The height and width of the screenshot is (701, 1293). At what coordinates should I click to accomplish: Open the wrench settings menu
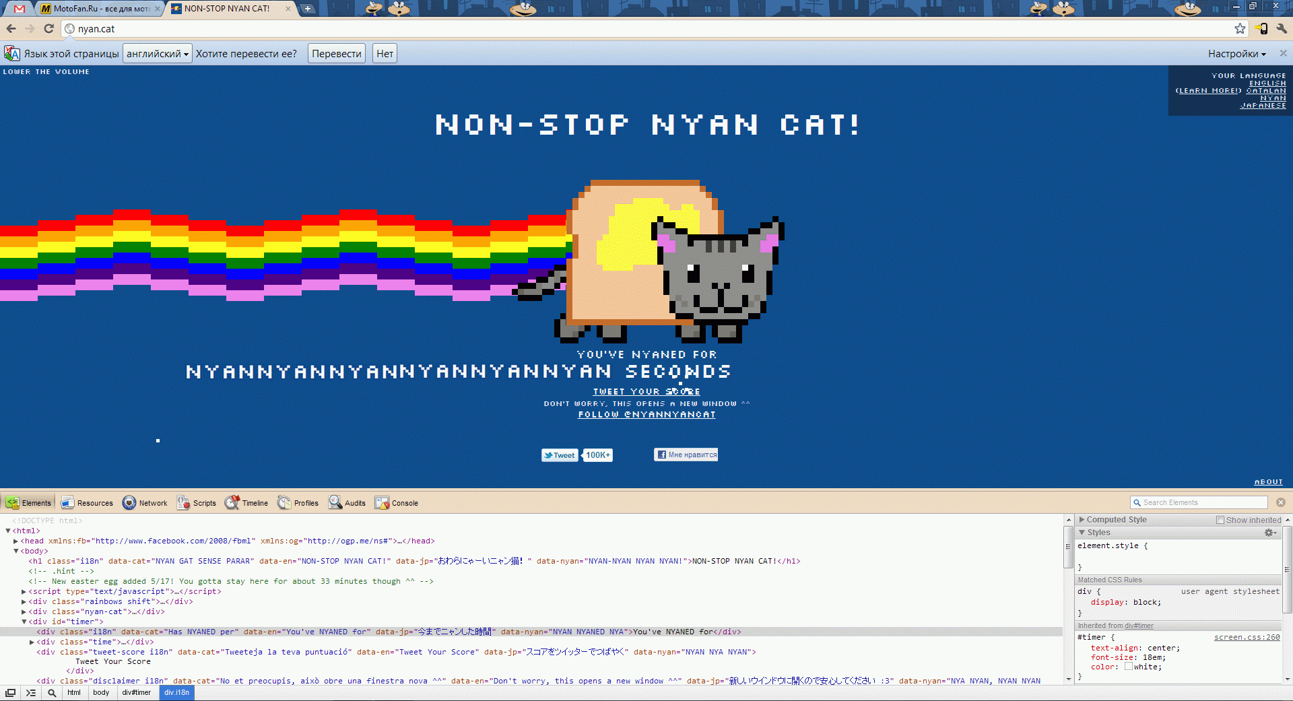point(1282,28)
